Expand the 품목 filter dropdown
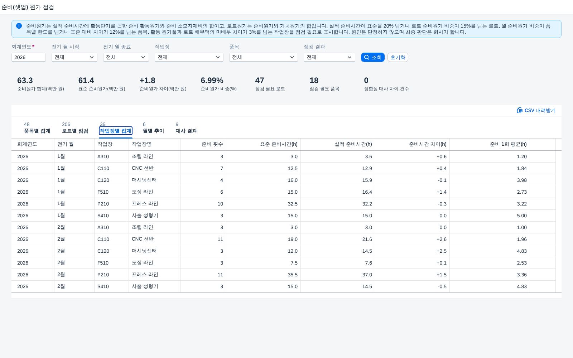This screenshot has height=358, width=573. coord(264,57)
